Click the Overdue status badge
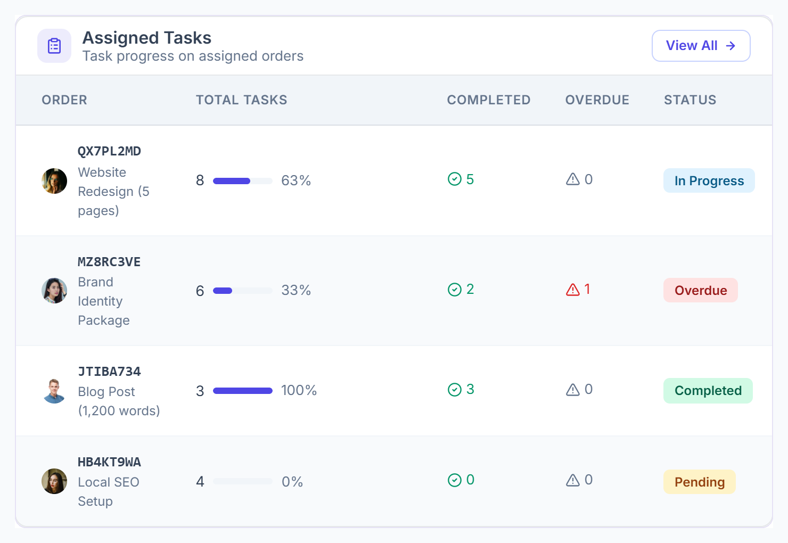Viewport: 788px width, 543px height. (x=701, y=290)
